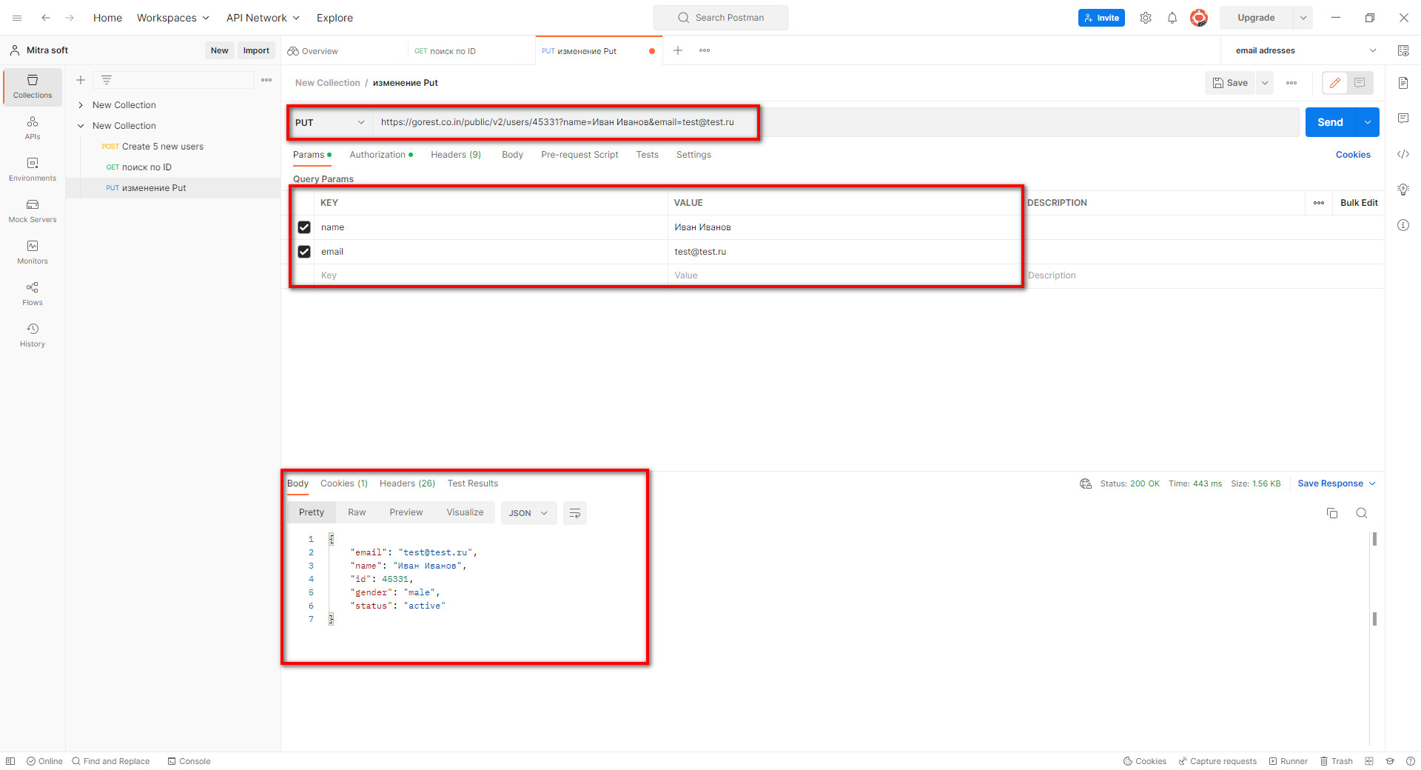
Task: Open the Workspaces menu
Action: pos(173,18)
